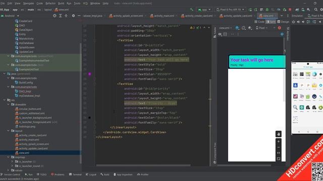Open the Search Everywhere magnifier icon

(x=316, y=10)
